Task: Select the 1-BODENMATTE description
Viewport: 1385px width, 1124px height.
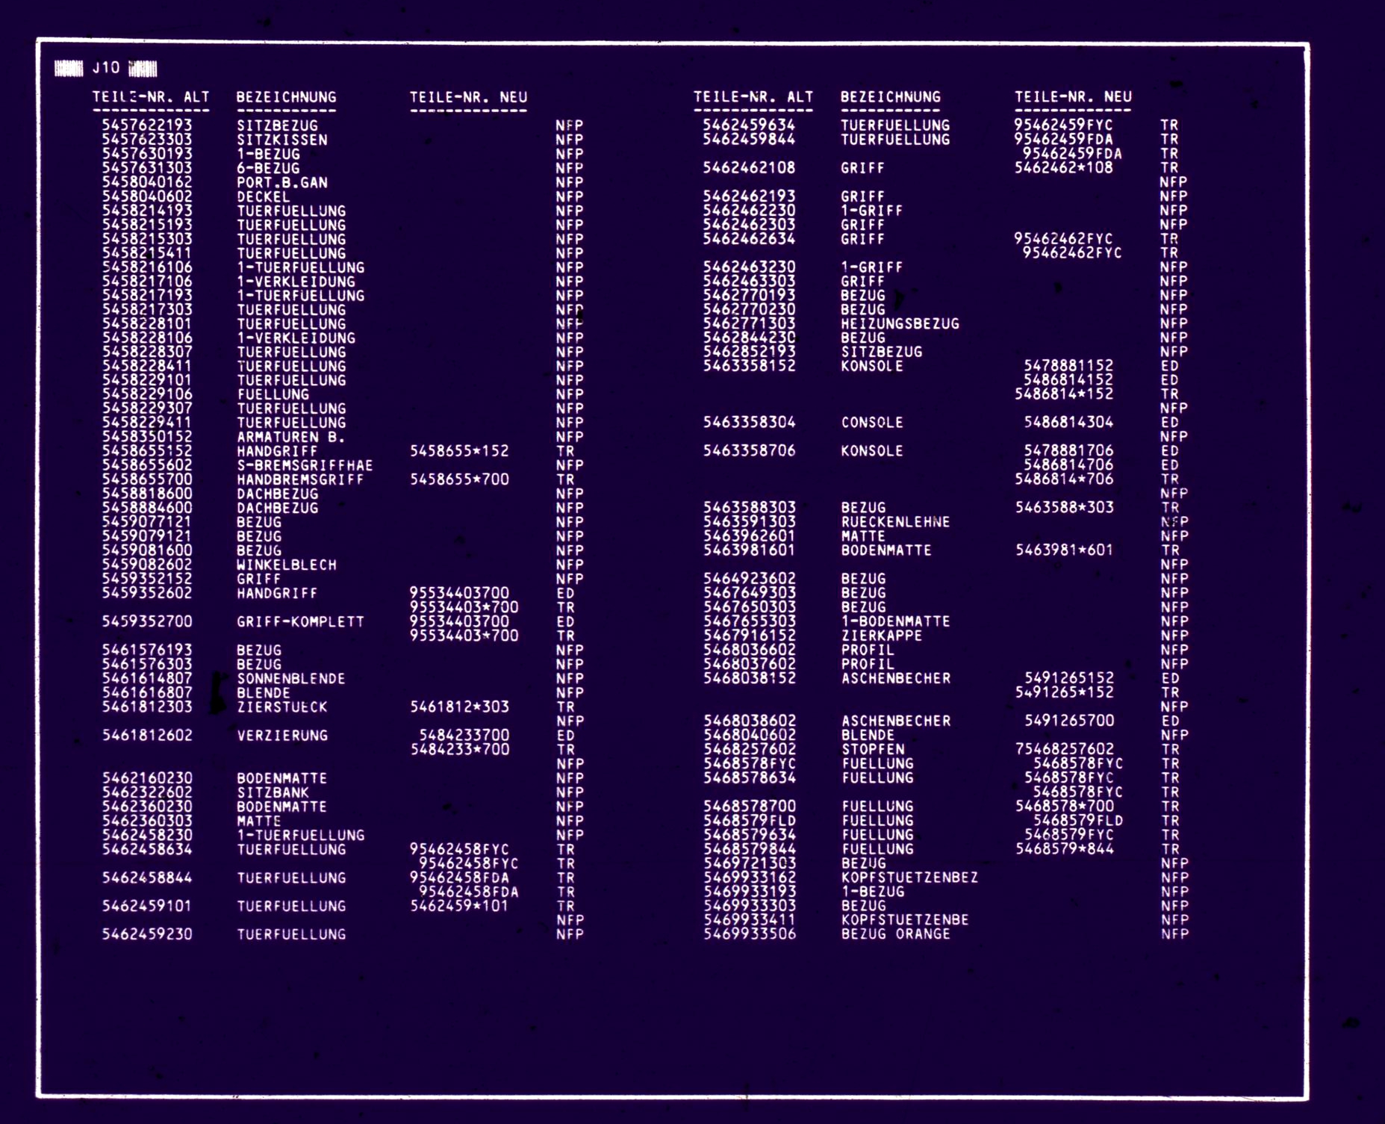Action: point(895,621)
